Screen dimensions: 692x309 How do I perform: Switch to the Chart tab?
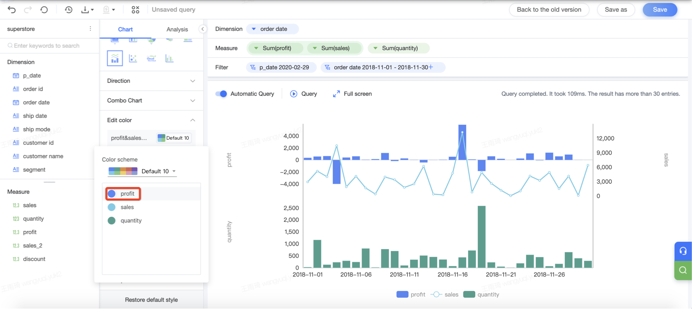click(125, 29)
